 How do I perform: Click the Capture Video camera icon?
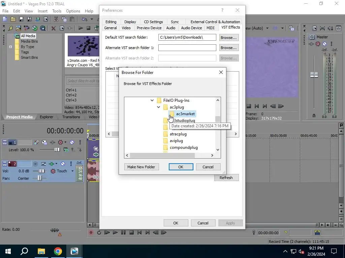27,28
